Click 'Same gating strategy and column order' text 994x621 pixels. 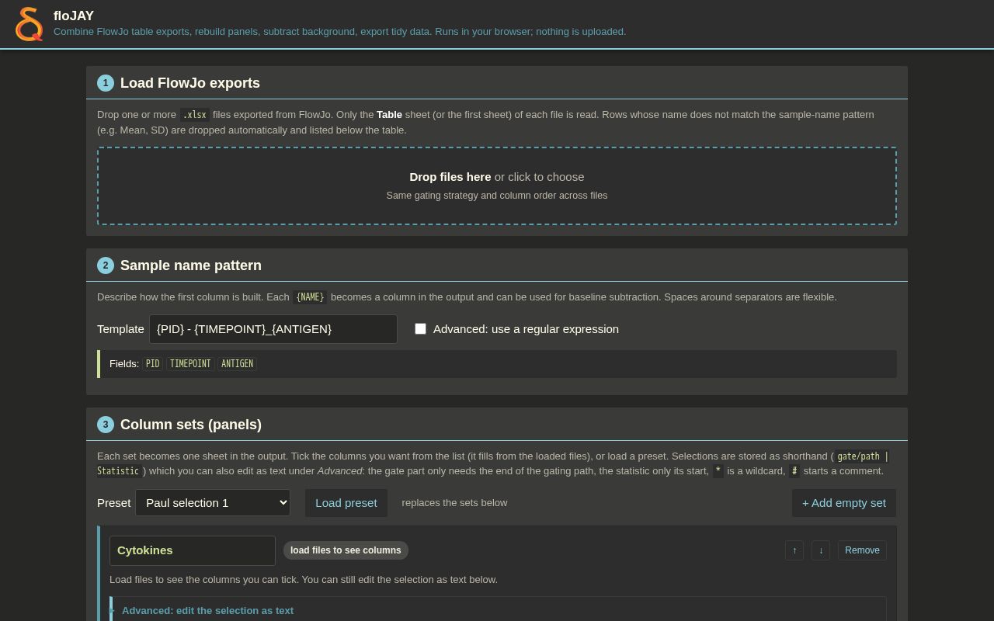pos(497,196)
